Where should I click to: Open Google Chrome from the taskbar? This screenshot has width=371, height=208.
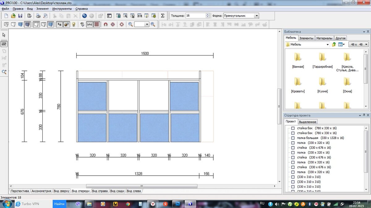tap(128, 204)
